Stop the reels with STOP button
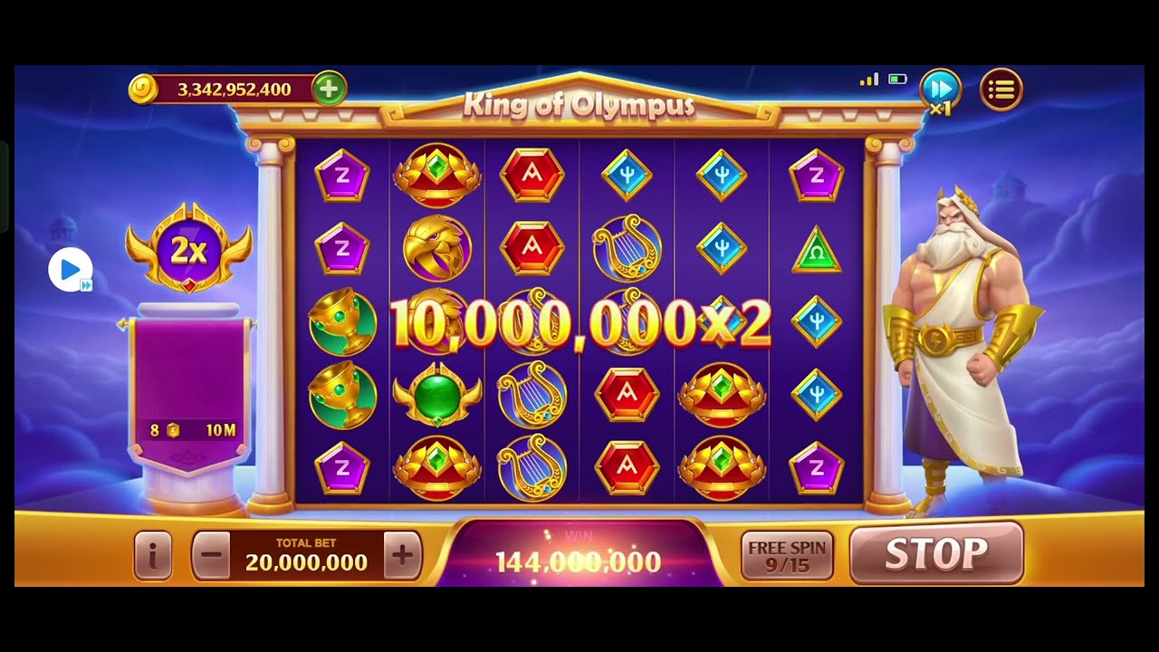 click(x=936, y=553)
